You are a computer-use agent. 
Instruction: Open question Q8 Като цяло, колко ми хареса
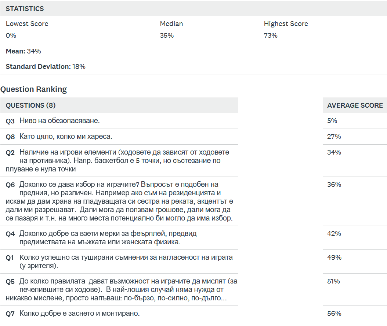[x=66, y=137]
